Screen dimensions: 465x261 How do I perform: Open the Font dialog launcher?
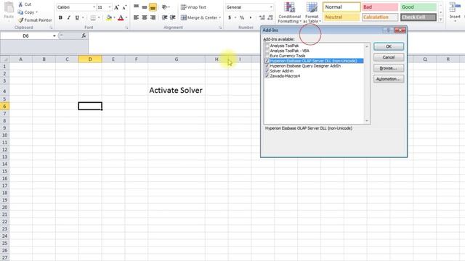click(126, 28)
